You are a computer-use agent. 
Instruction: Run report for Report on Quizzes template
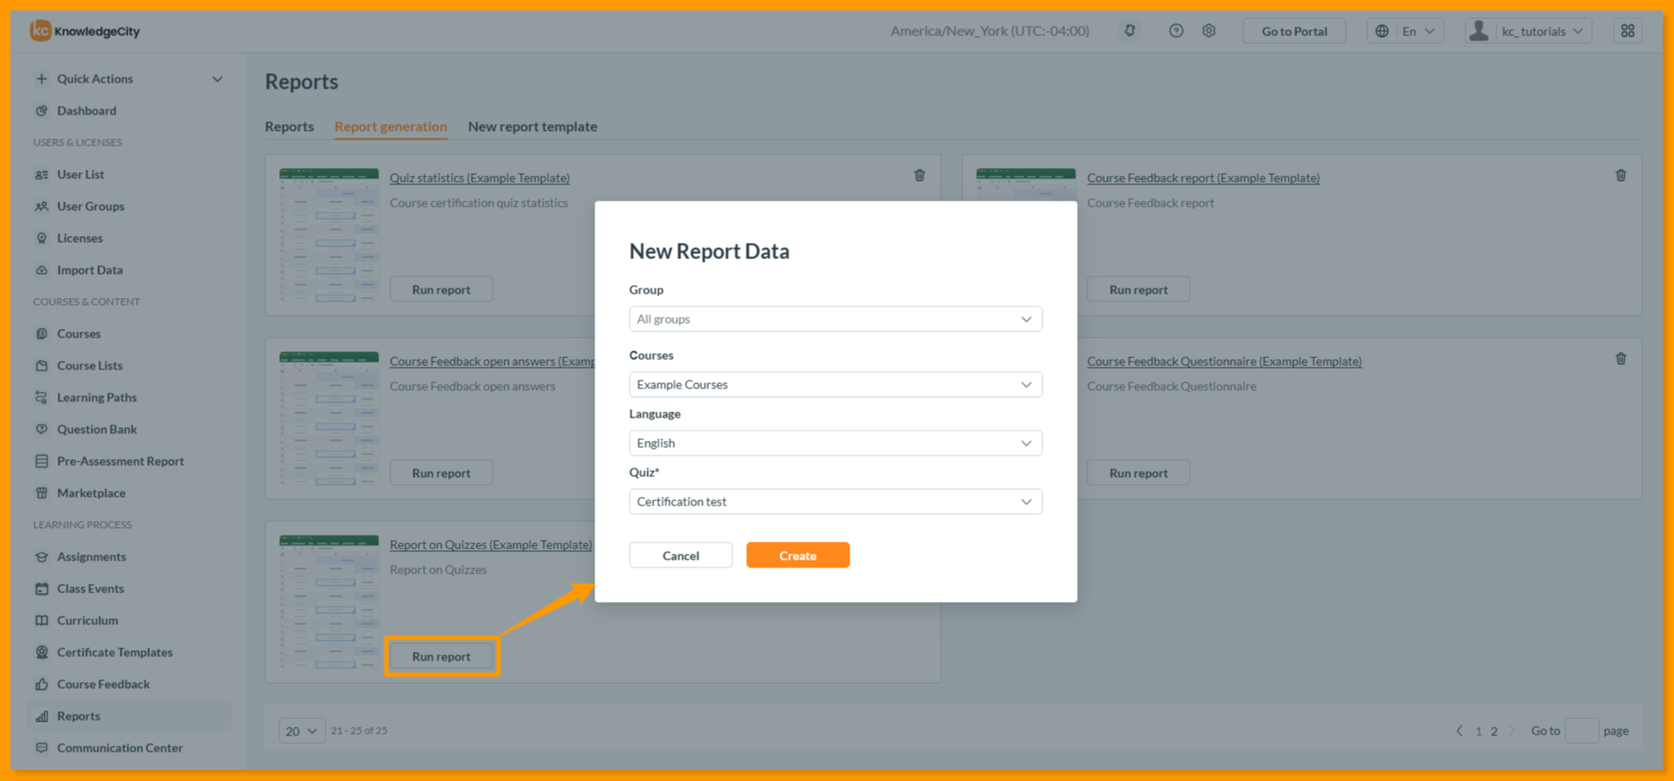coord(441,656)
